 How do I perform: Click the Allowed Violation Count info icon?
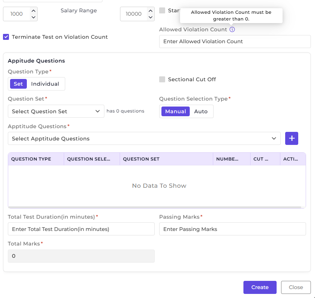(x=232, y=29)
